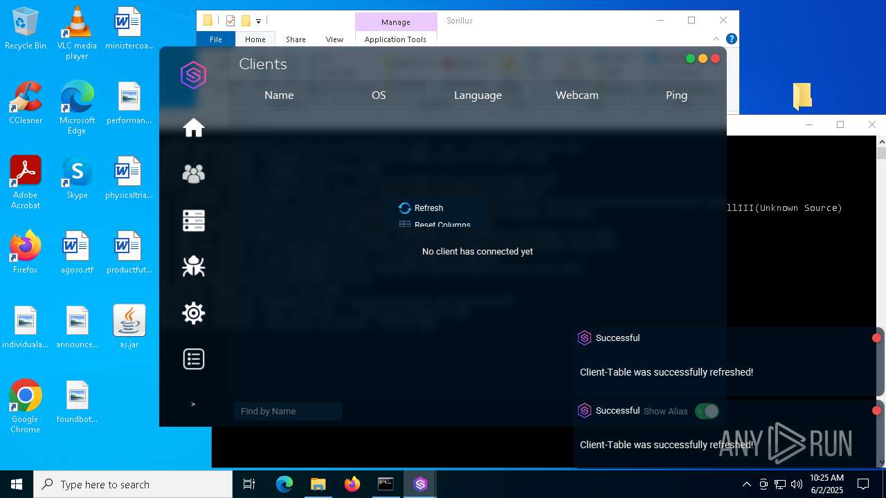Minimize the console window

(x=809, y=124)
